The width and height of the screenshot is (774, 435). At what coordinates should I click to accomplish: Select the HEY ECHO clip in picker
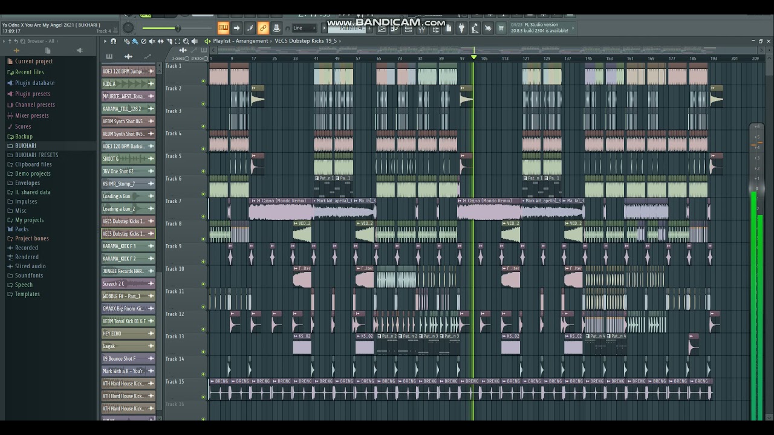(x=128, y=333)
